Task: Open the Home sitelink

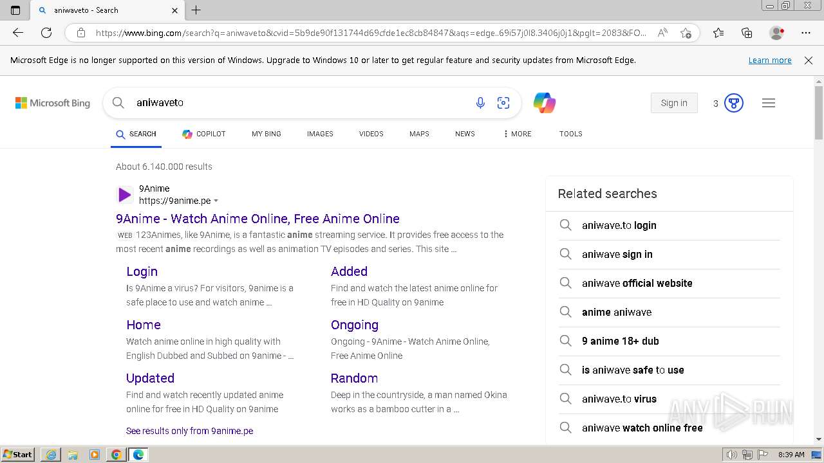Action: pos(143,325)
